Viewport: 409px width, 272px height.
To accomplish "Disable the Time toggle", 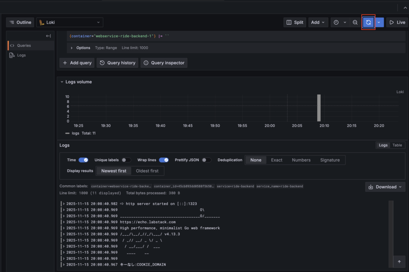I will click(83, 160).
